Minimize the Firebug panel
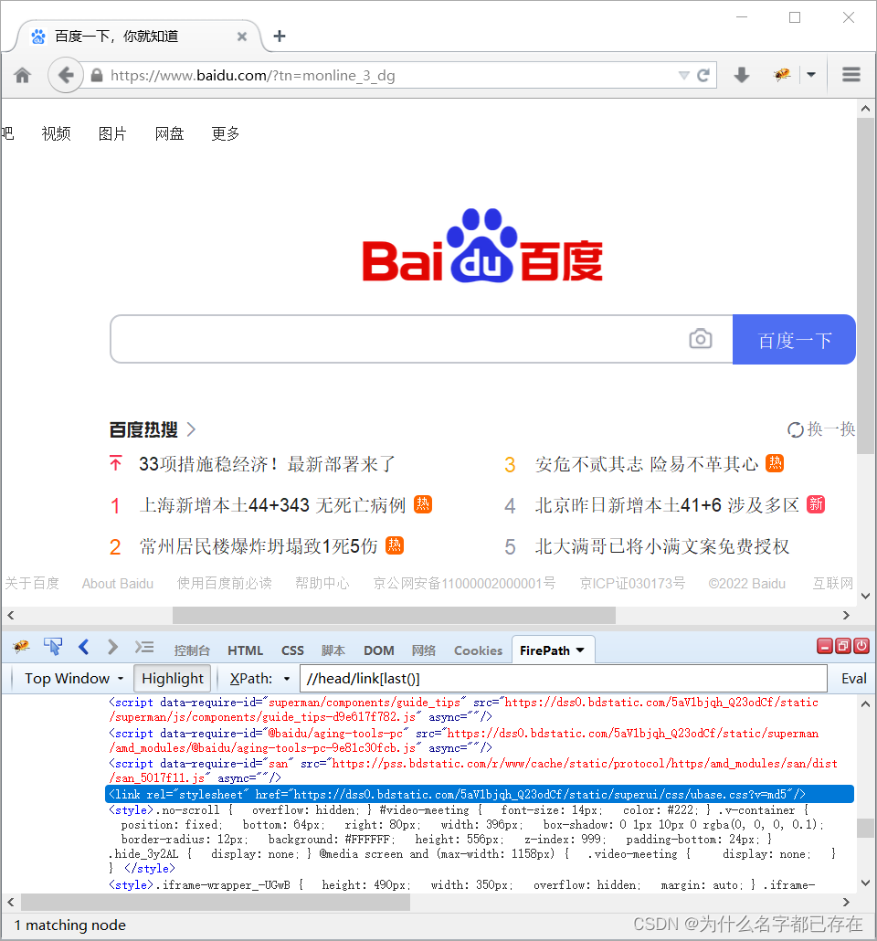The width and height of the screenshot is (877, 941). [825, 646]
